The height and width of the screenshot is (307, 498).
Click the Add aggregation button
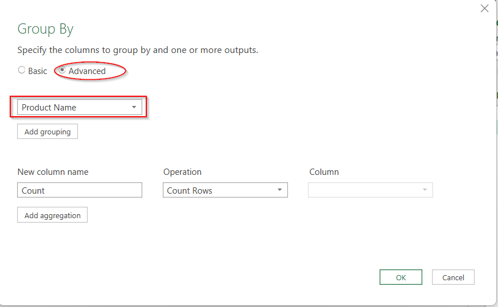pos(52,215)
